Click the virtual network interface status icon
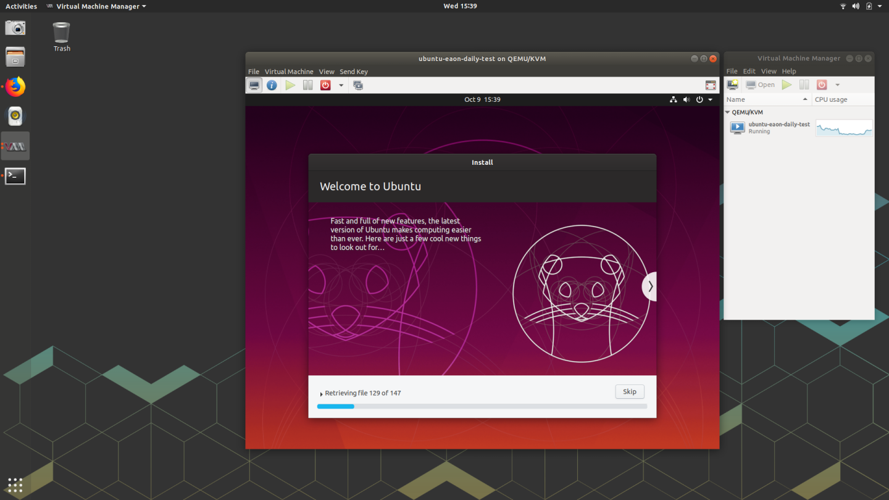 click(x=673, y=99)
